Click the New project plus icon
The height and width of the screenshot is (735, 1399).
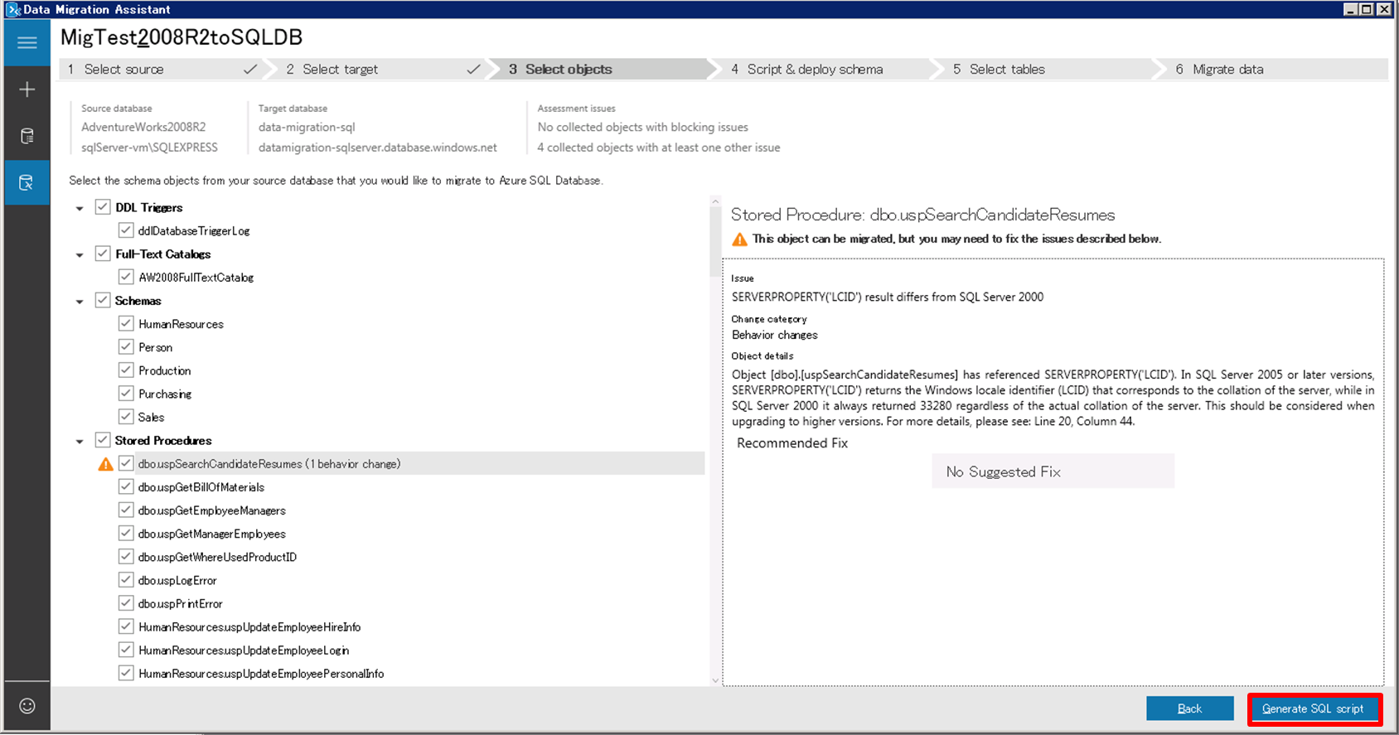click(x=27, y=89)
